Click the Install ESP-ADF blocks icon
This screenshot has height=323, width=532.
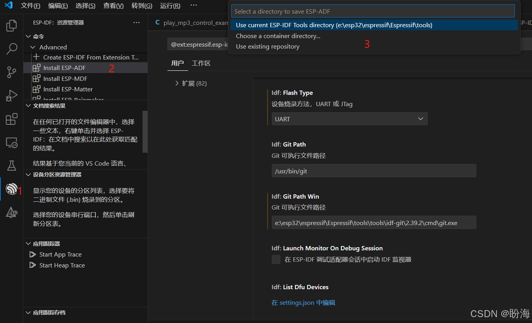point(37,68)
